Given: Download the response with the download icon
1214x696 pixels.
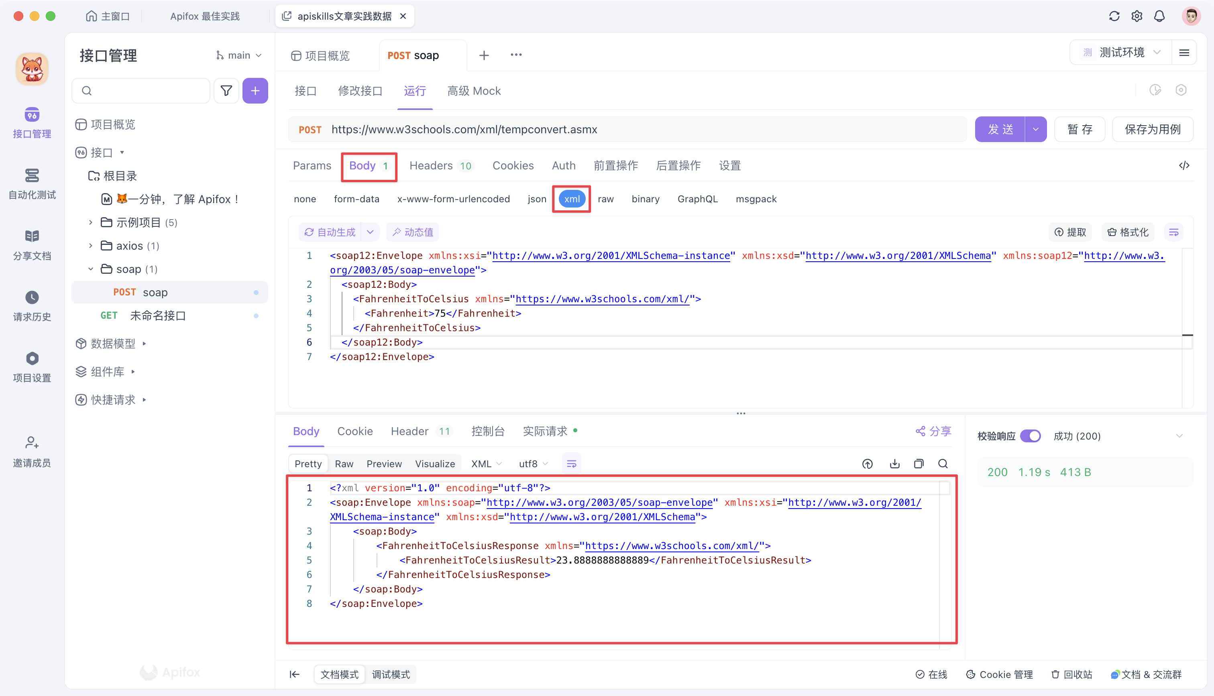Looking at the screenshot, I should pos(895,464).
